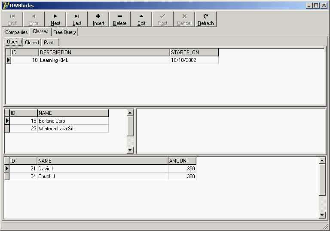
Task: Click the Next record navigator button
Action: coord(55,19)
